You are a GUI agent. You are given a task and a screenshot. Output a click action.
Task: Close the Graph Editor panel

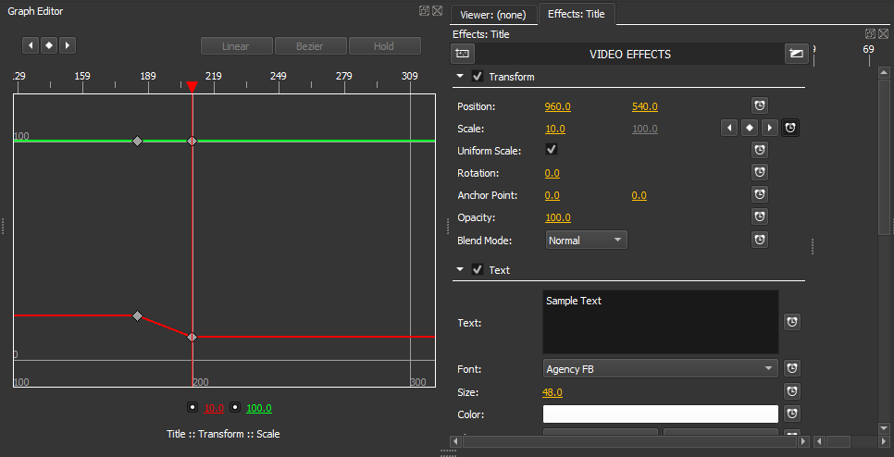click(x=437, y=10)
